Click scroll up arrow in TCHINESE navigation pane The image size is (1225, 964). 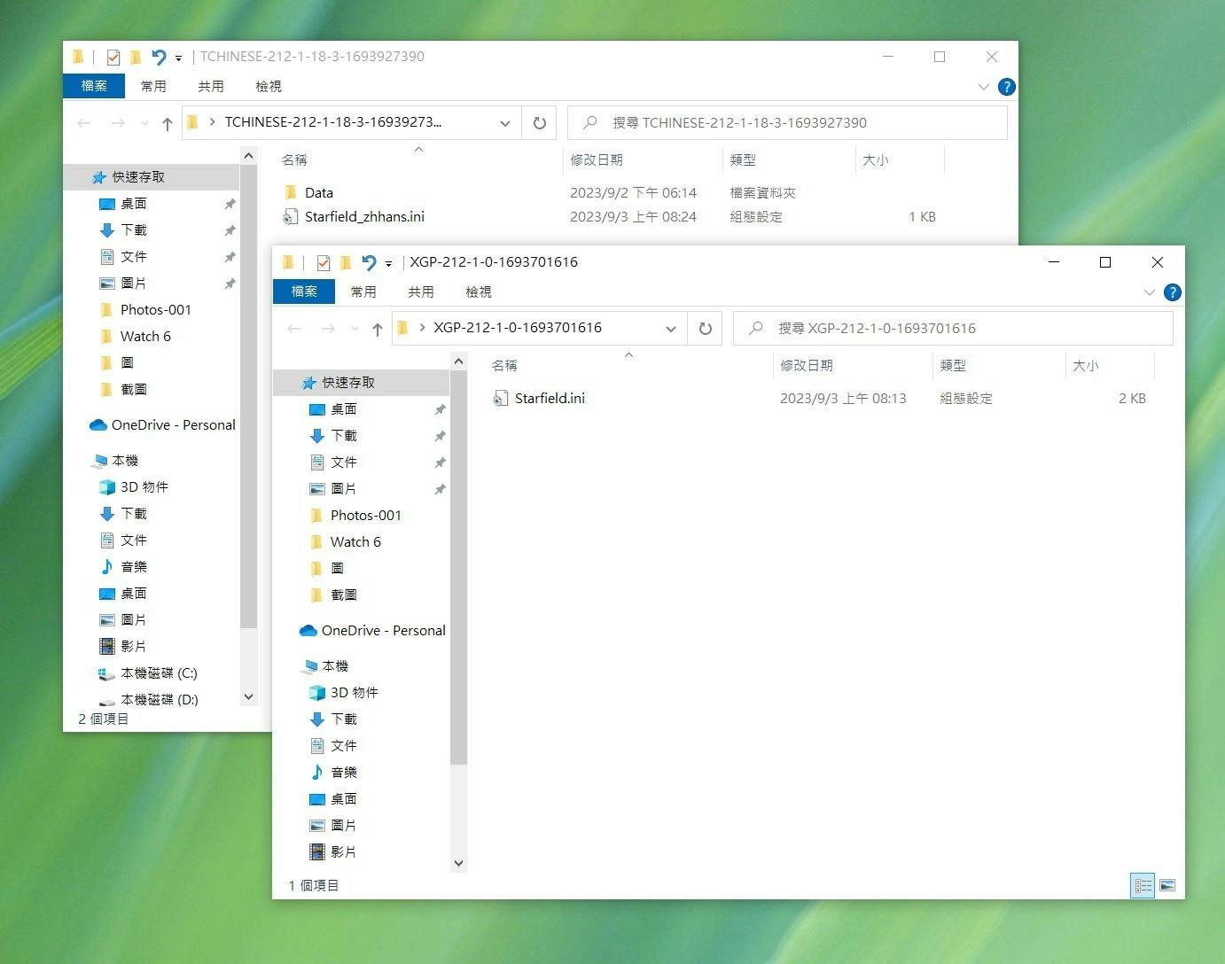[248, 156]
